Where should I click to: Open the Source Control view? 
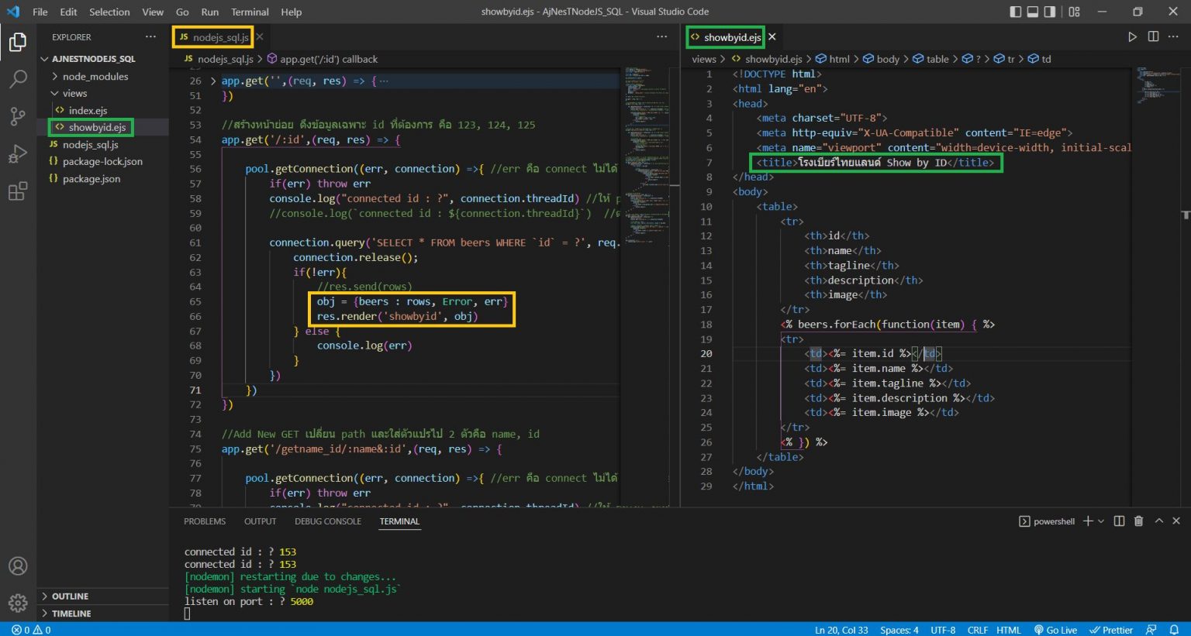click(x=18, y=116)
